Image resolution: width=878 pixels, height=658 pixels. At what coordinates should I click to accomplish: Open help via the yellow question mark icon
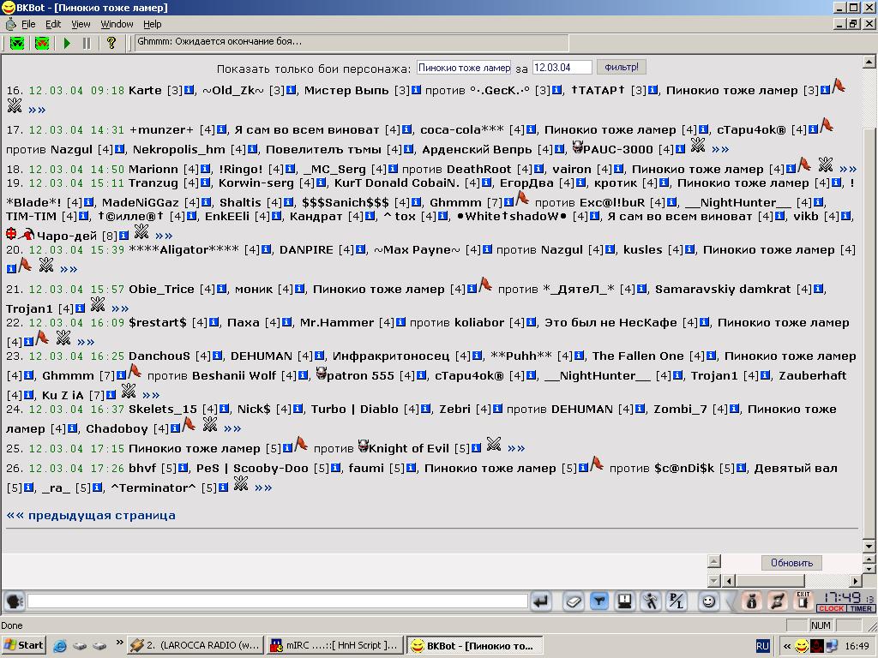[x=111, y=43]
